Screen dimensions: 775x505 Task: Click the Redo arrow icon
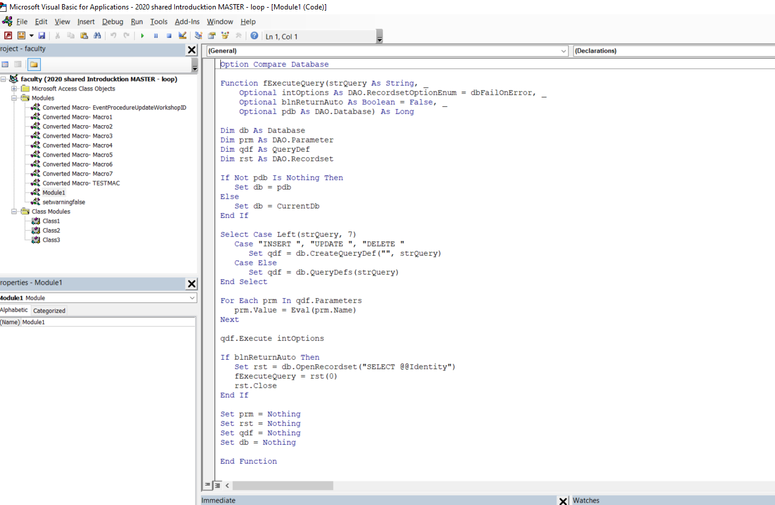pyautogui.click(x=126, y=36)
